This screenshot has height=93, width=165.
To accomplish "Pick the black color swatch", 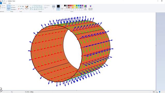I will [65, 5].
